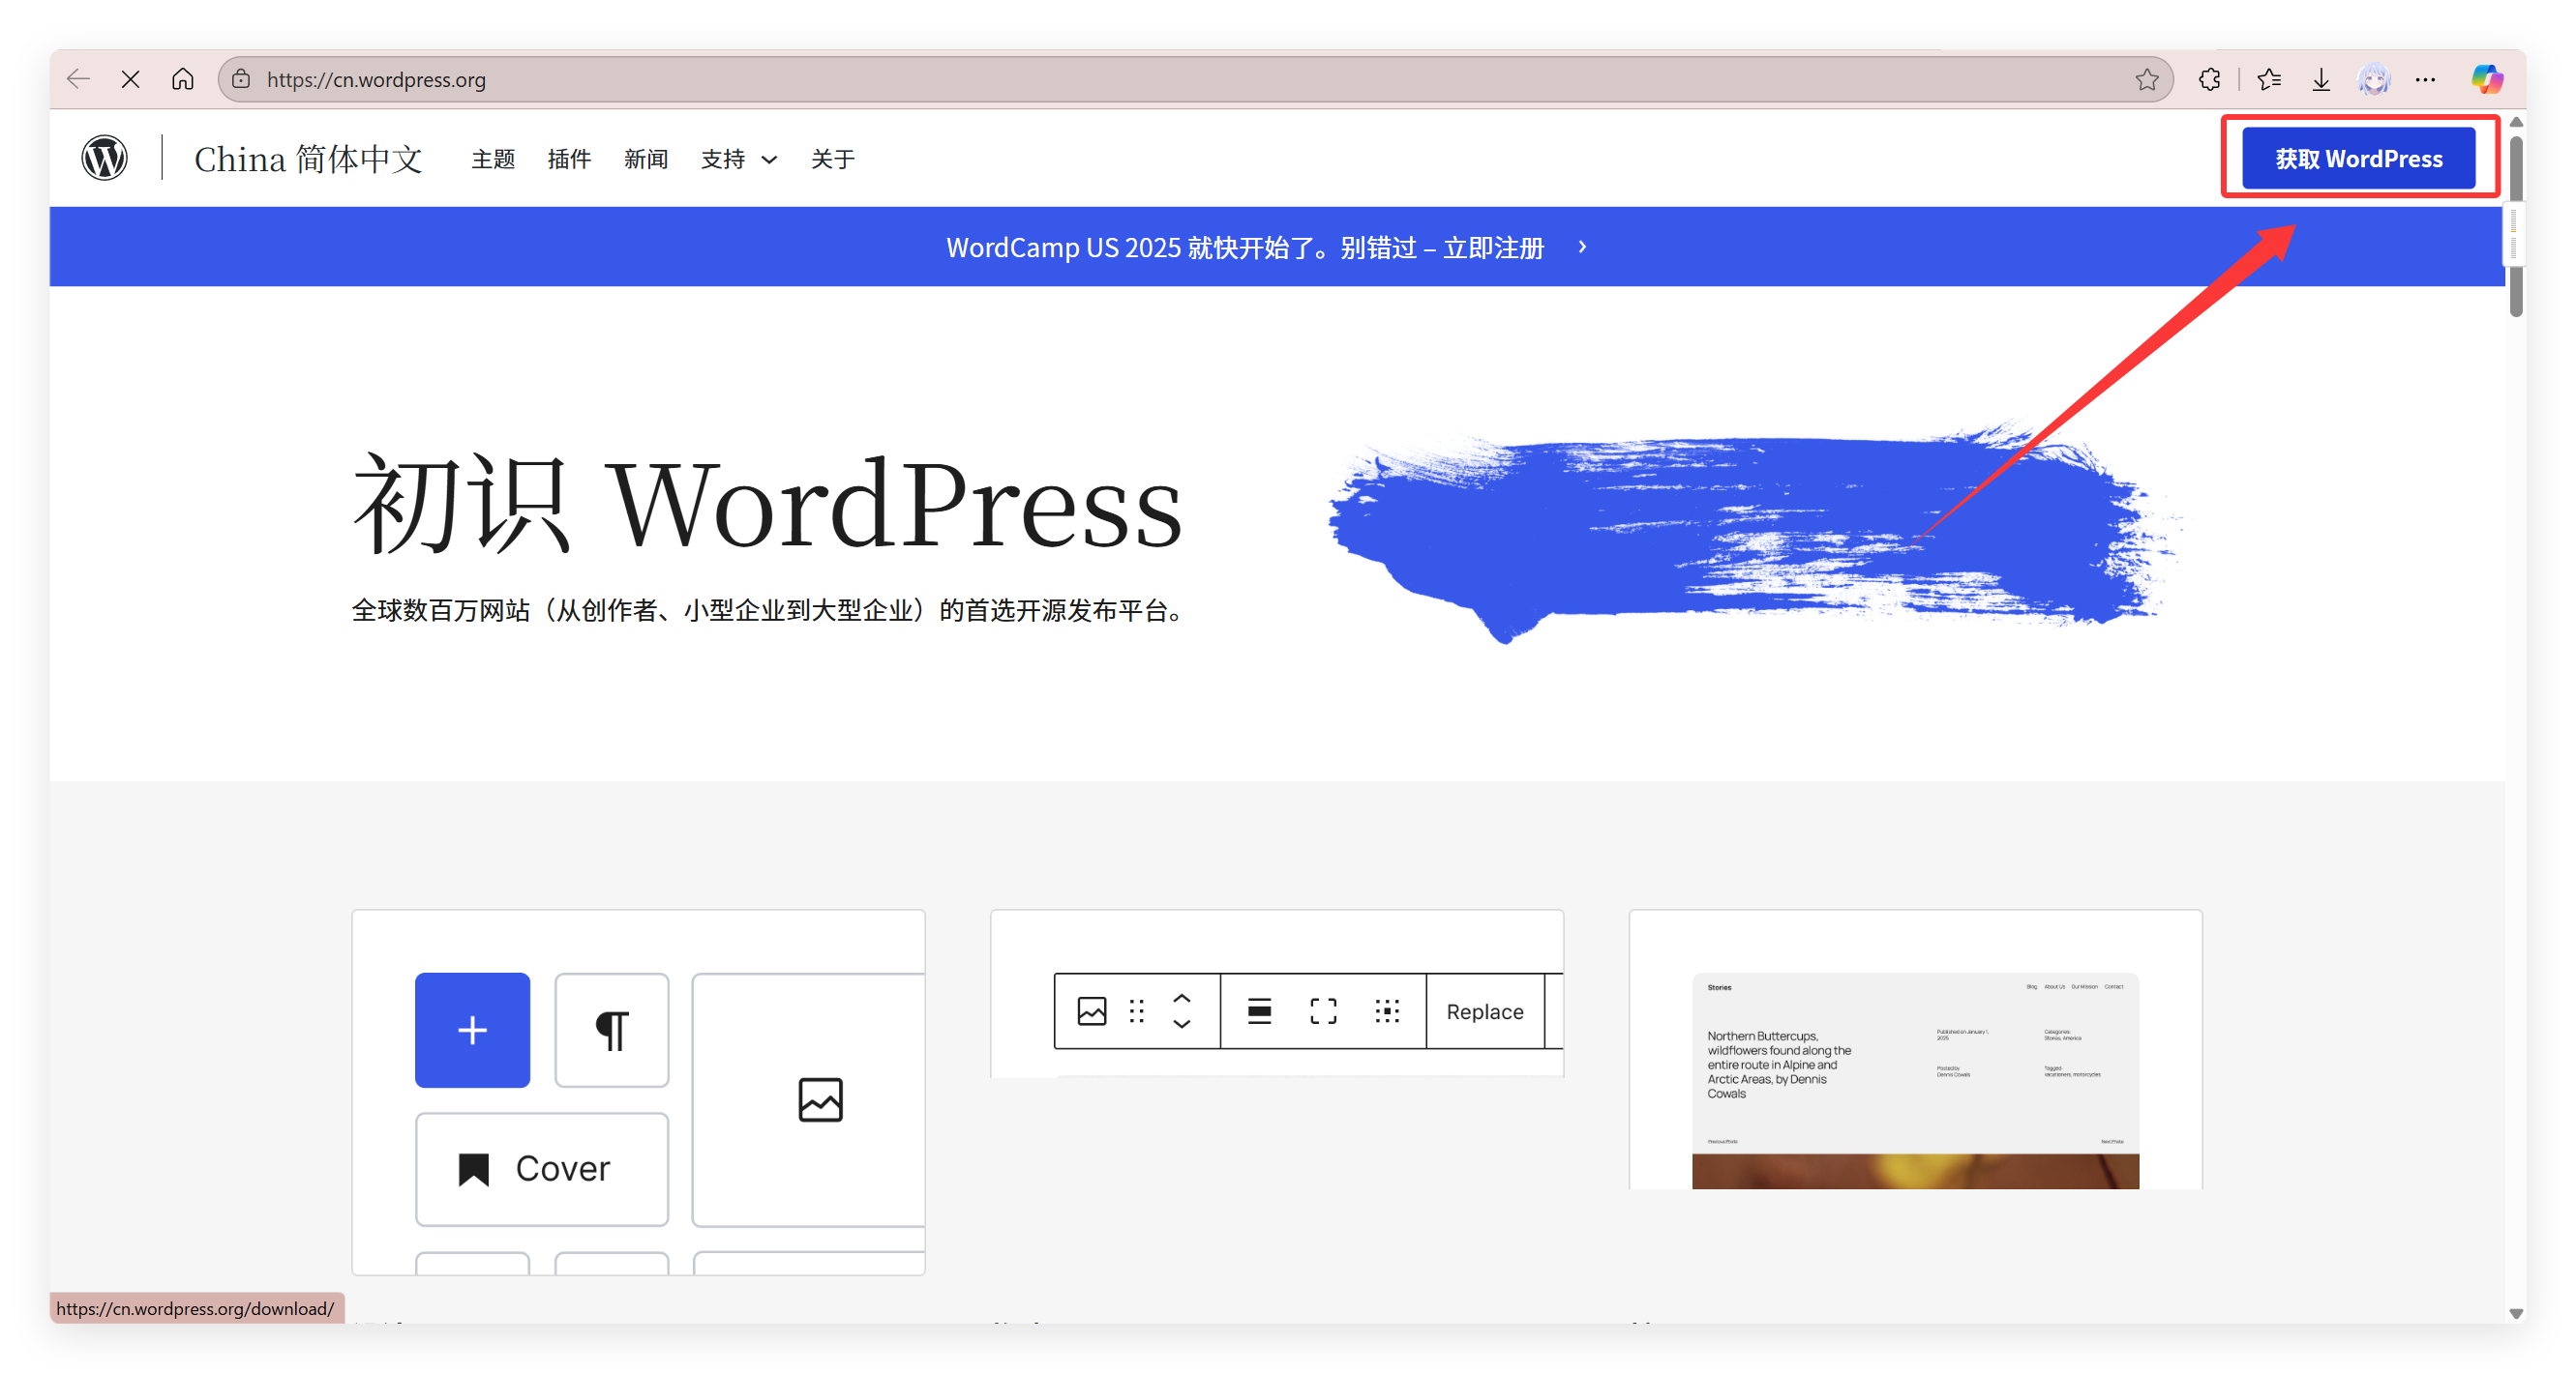Click the address bar URL field
The image size is (2576, 1373).
pos(1195,79)
